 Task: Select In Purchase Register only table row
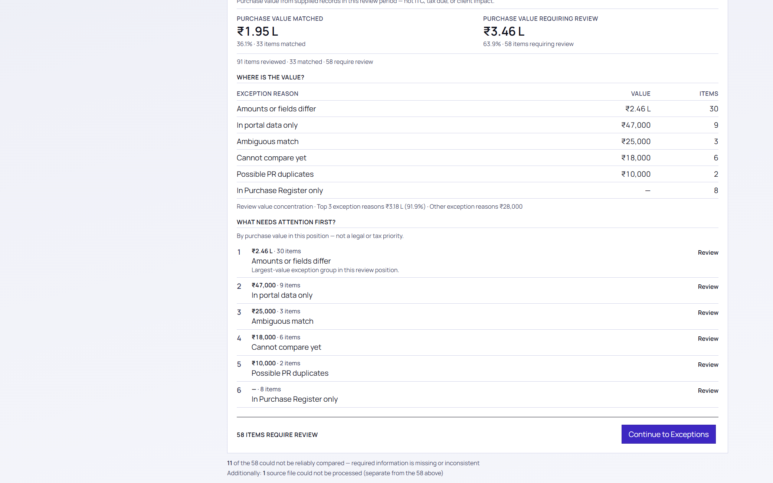pos(477,190)
